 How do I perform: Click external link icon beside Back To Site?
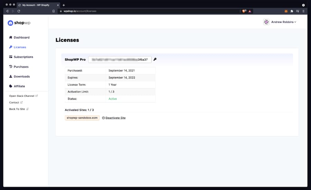(27, 109)
